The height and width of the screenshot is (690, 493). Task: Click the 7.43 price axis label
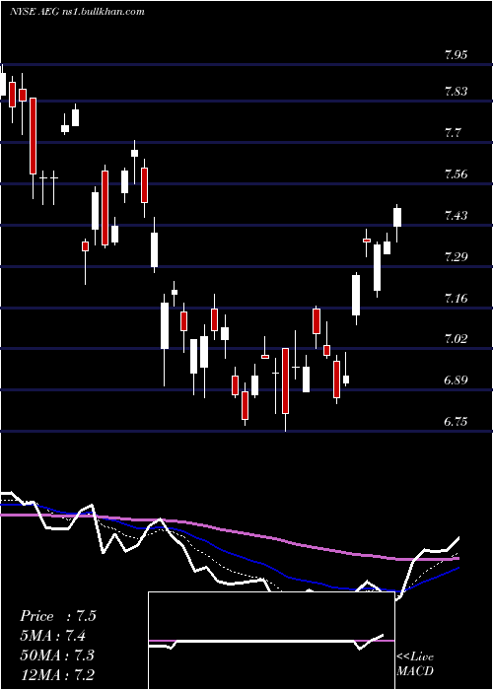click(456, 216)
